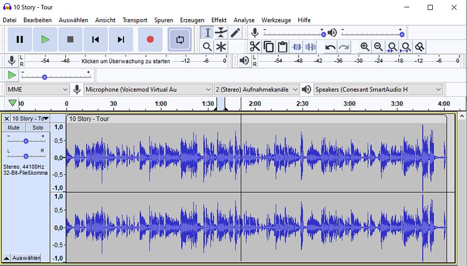
Task: Silence the selected audio icon
Action: point(310,47)
